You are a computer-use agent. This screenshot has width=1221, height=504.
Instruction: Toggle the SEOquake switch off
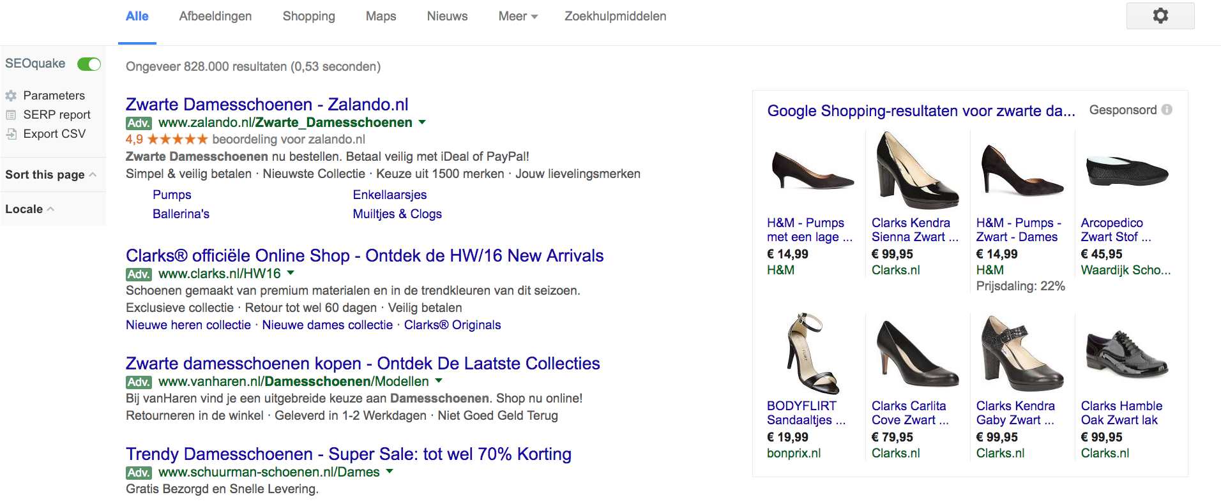coord(89,64)
